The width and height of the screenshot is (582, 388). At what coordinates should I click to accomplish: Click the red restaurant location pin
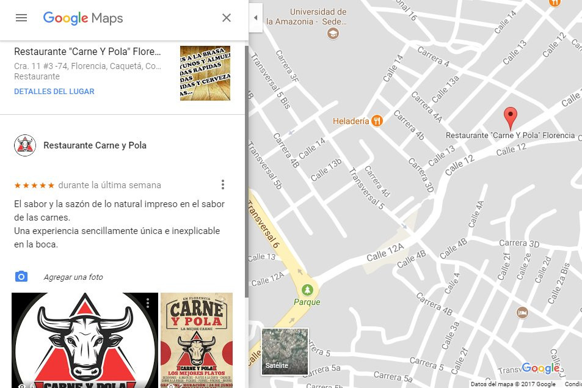pyautogui.click(x=510, y=117)
